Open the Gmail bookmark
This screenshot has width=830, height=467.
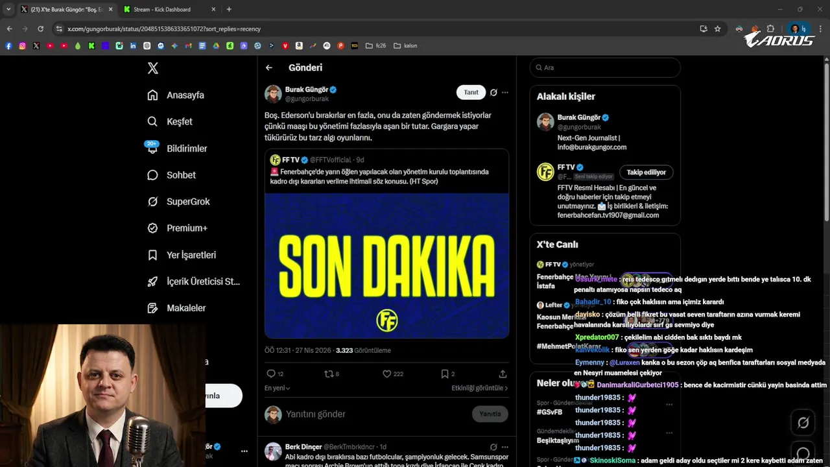[188, 45]
